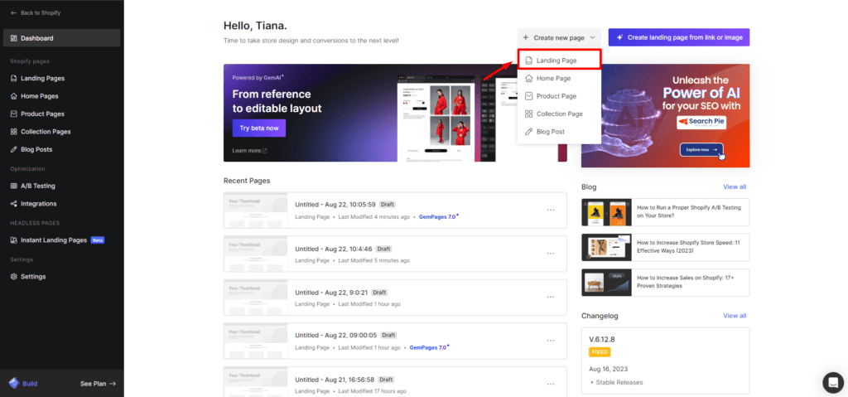Click the Blog Post pencil icon in dropdown
848x397 pixels.
pyautogui.click(x=529, y=132)
